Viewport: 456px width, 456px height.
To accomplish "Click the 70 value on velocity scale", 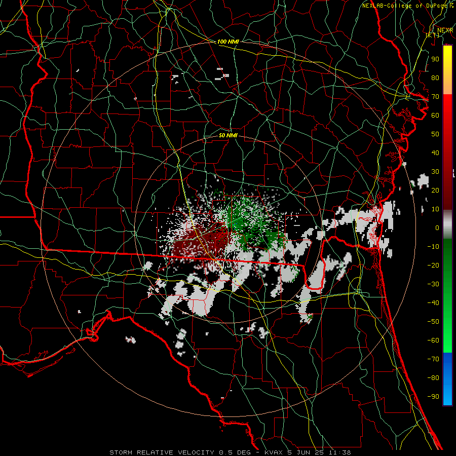I will pyautogui.click(x=435, y=97).
